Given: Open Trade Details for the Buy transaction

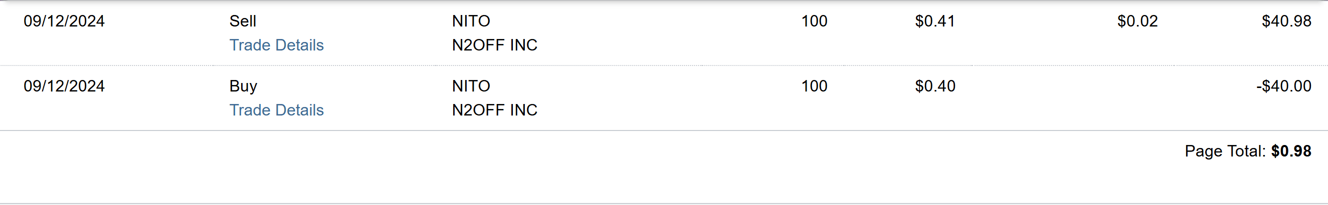Looking at the screenshot, I should [x=276, y=110].
